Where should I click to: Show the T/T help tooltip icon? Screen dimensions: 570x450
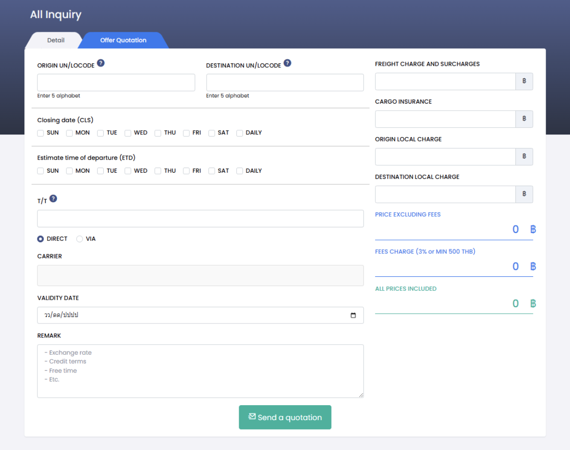click(53, 198)
